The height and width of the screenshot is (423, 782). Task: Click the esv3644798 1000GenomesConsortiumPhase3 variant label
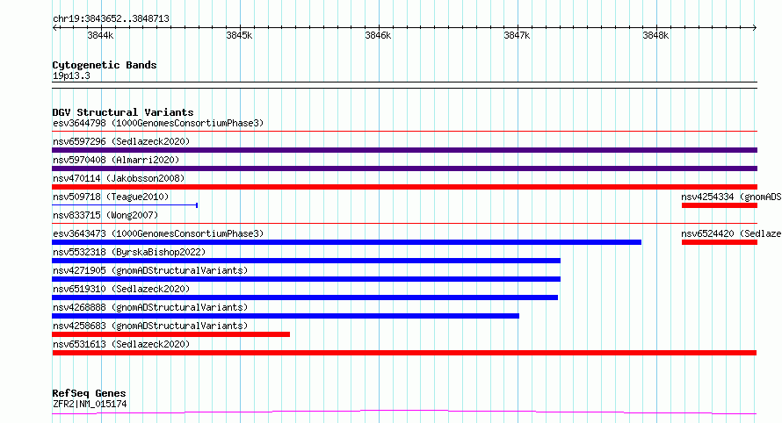(158, 123)
